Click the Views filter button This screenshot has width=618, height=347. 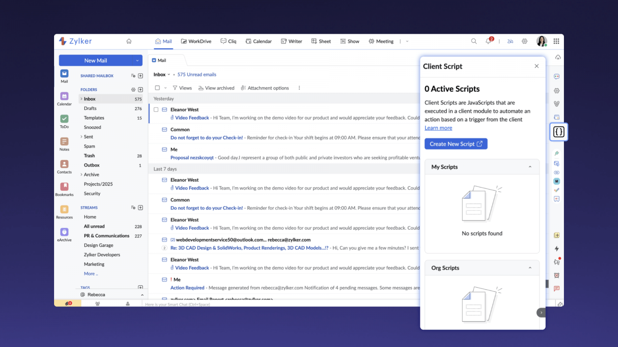point(182,88)
